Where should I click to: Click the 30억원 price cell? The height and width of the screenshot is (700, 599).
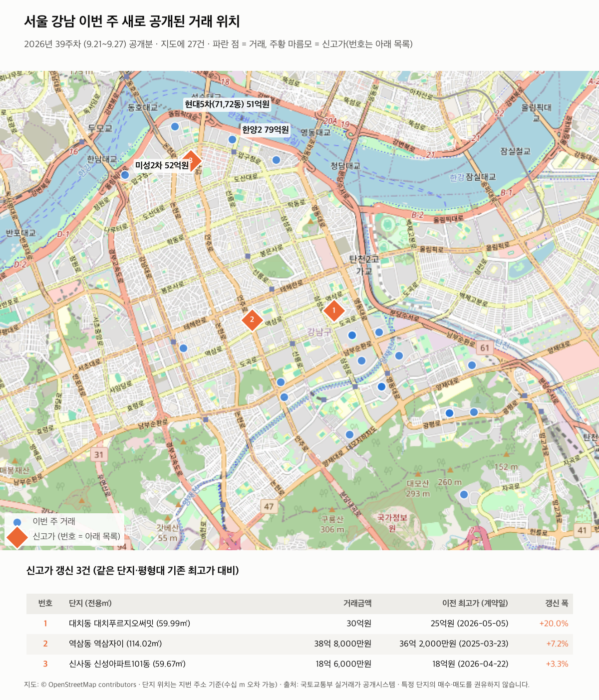[359, 624]
